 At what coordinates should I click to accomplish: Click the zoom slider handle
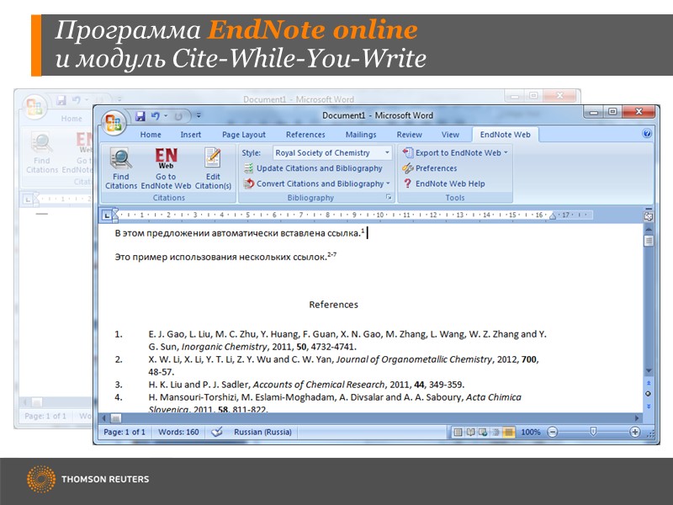pos(593,432)
